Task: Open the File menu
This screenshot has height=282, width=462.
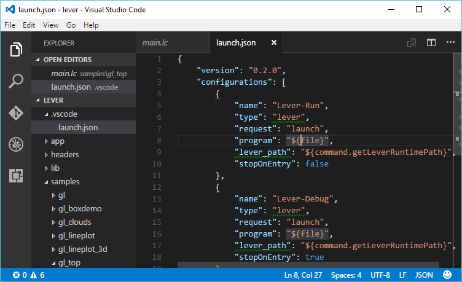Action: [x=10, y=25]
